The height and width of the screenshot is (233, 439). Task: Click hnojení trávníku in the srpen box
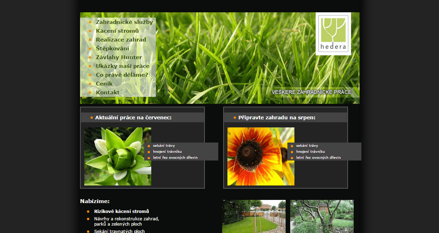point(311,152)
